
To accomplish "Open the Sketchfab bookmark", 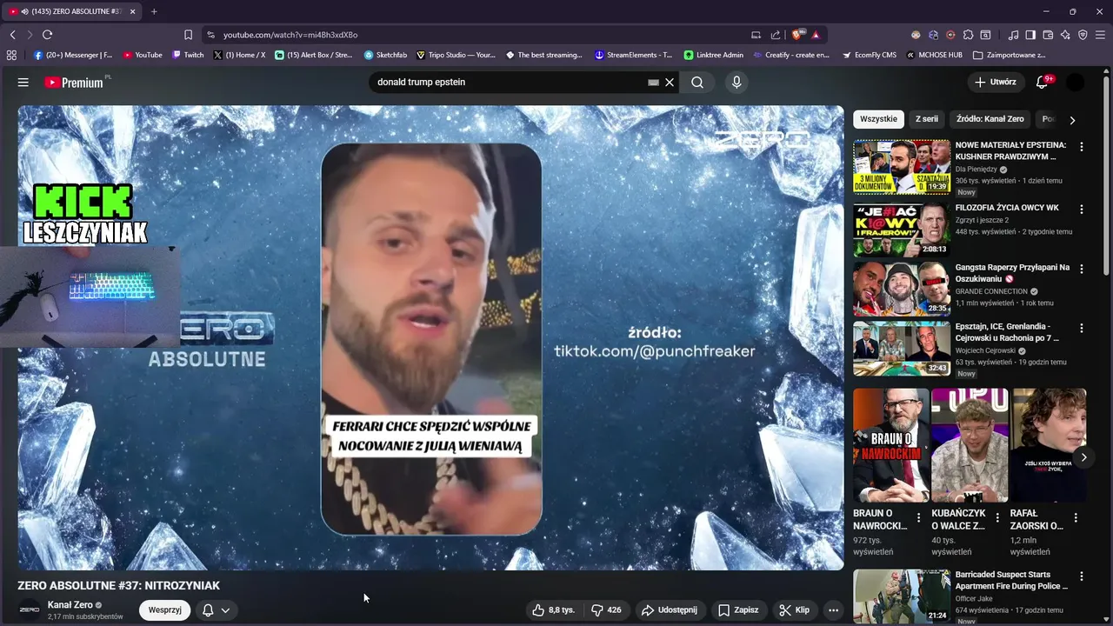I will 385,55.
